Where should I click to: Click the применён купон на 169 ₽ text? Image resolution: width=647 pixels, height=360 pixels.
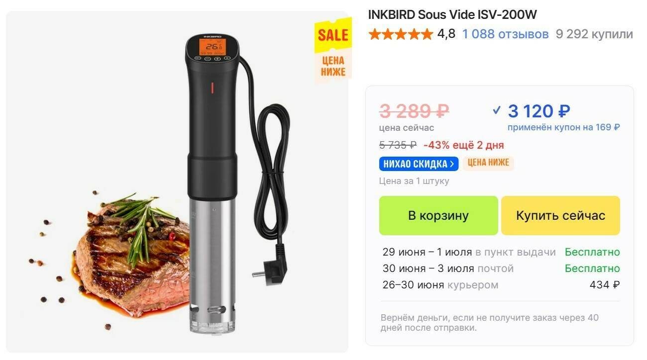[x=563, y=127]
